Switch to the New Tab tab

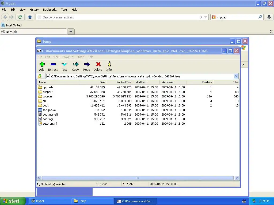(33, 31)
